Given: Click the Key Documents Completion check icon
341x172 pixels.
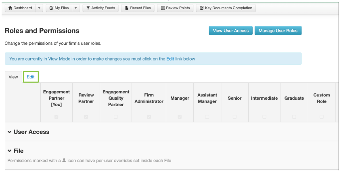Looking at the screenshot, I should click(x=201, y=8).
